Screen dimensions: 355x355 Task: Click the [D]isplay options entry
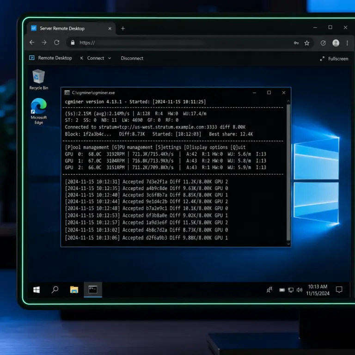point(206,147)
